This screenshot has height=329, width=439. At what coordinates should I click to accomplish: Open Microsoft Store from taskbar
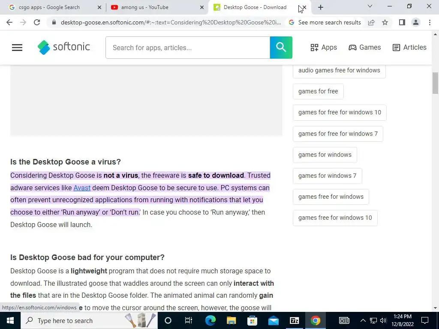tap(252, 320)
